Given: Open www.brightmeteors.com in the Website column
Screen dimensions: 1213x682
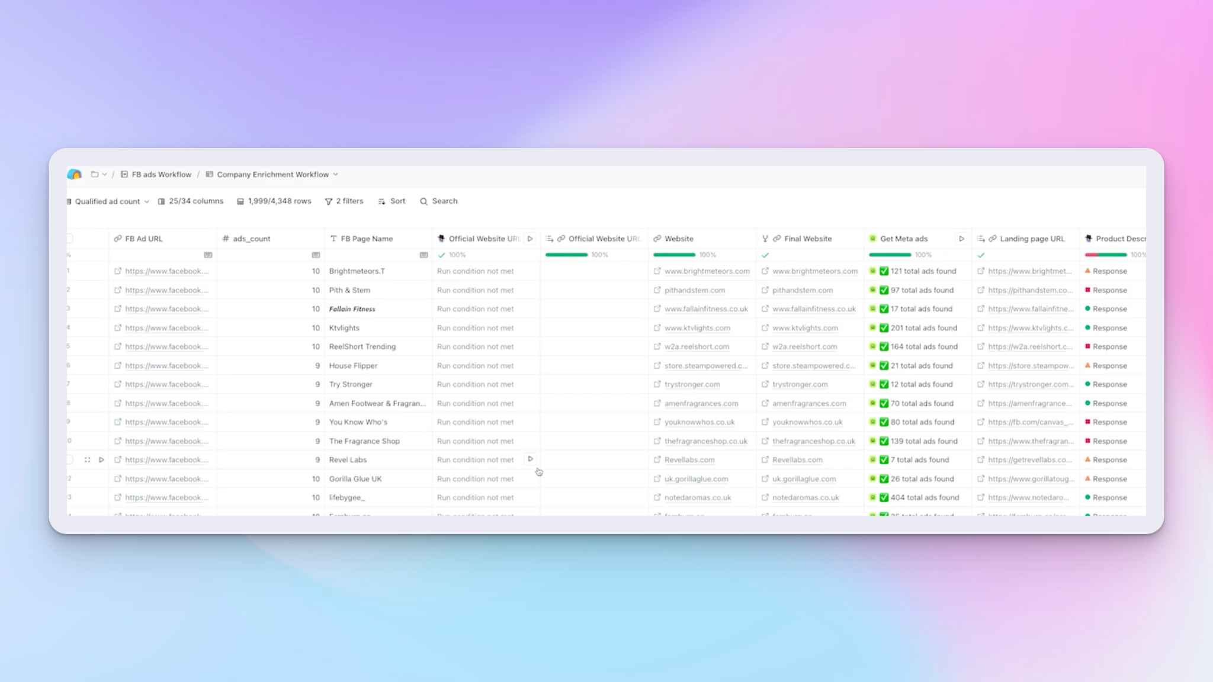Looking at the screenshot, I should pyautogui.click(x=707, y=271).
